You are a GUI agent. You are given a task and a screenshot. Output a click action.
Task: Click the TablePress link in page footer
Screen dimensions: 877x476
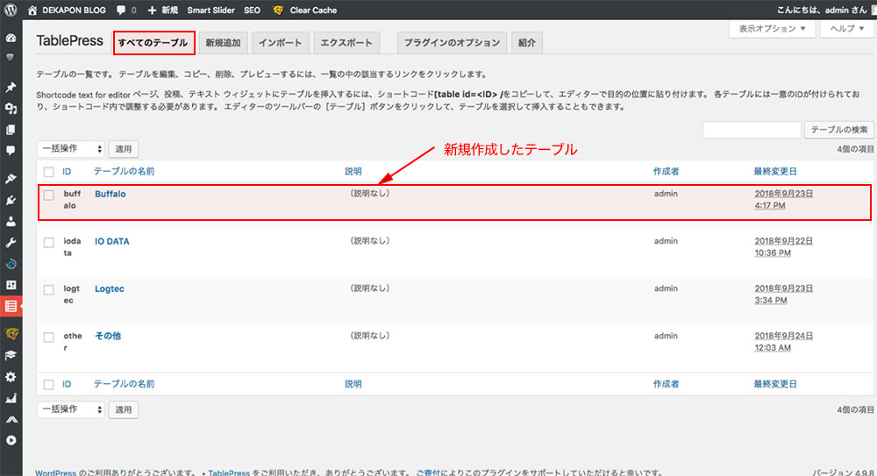click(x=229, y=472)
